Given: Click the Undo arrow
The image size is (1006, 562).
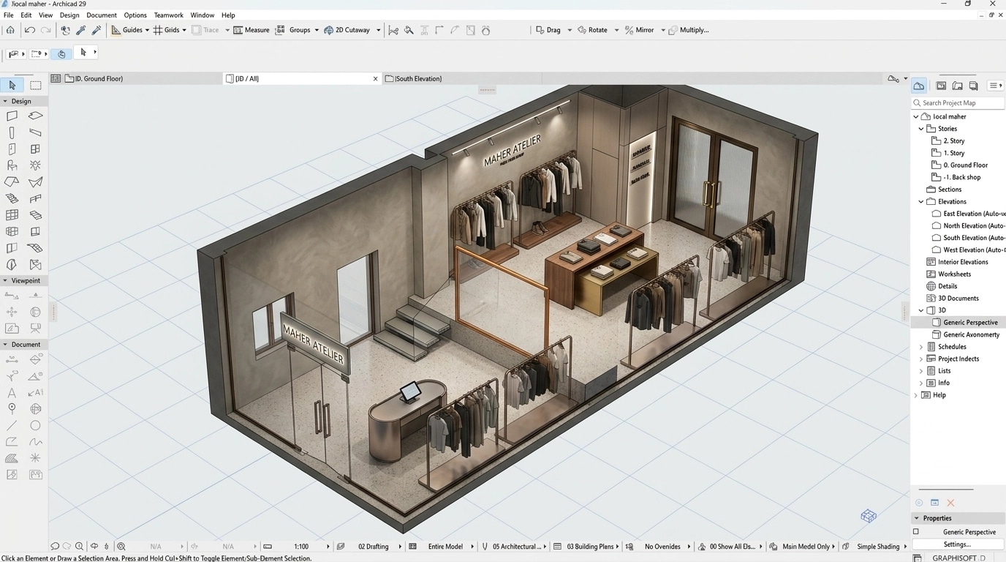Looking at the screenshot, I should pyautogui.click(x=30, y=30).
